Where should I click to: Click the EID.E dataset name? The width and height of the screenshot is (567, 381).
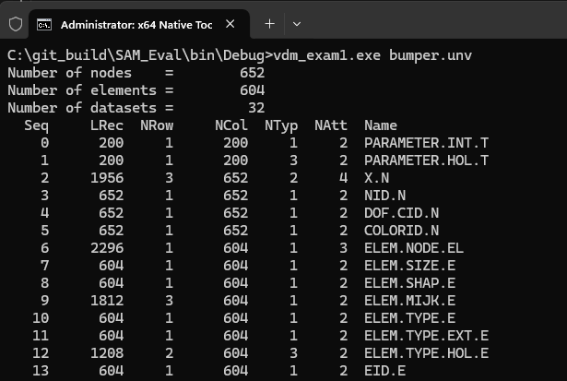385,370
